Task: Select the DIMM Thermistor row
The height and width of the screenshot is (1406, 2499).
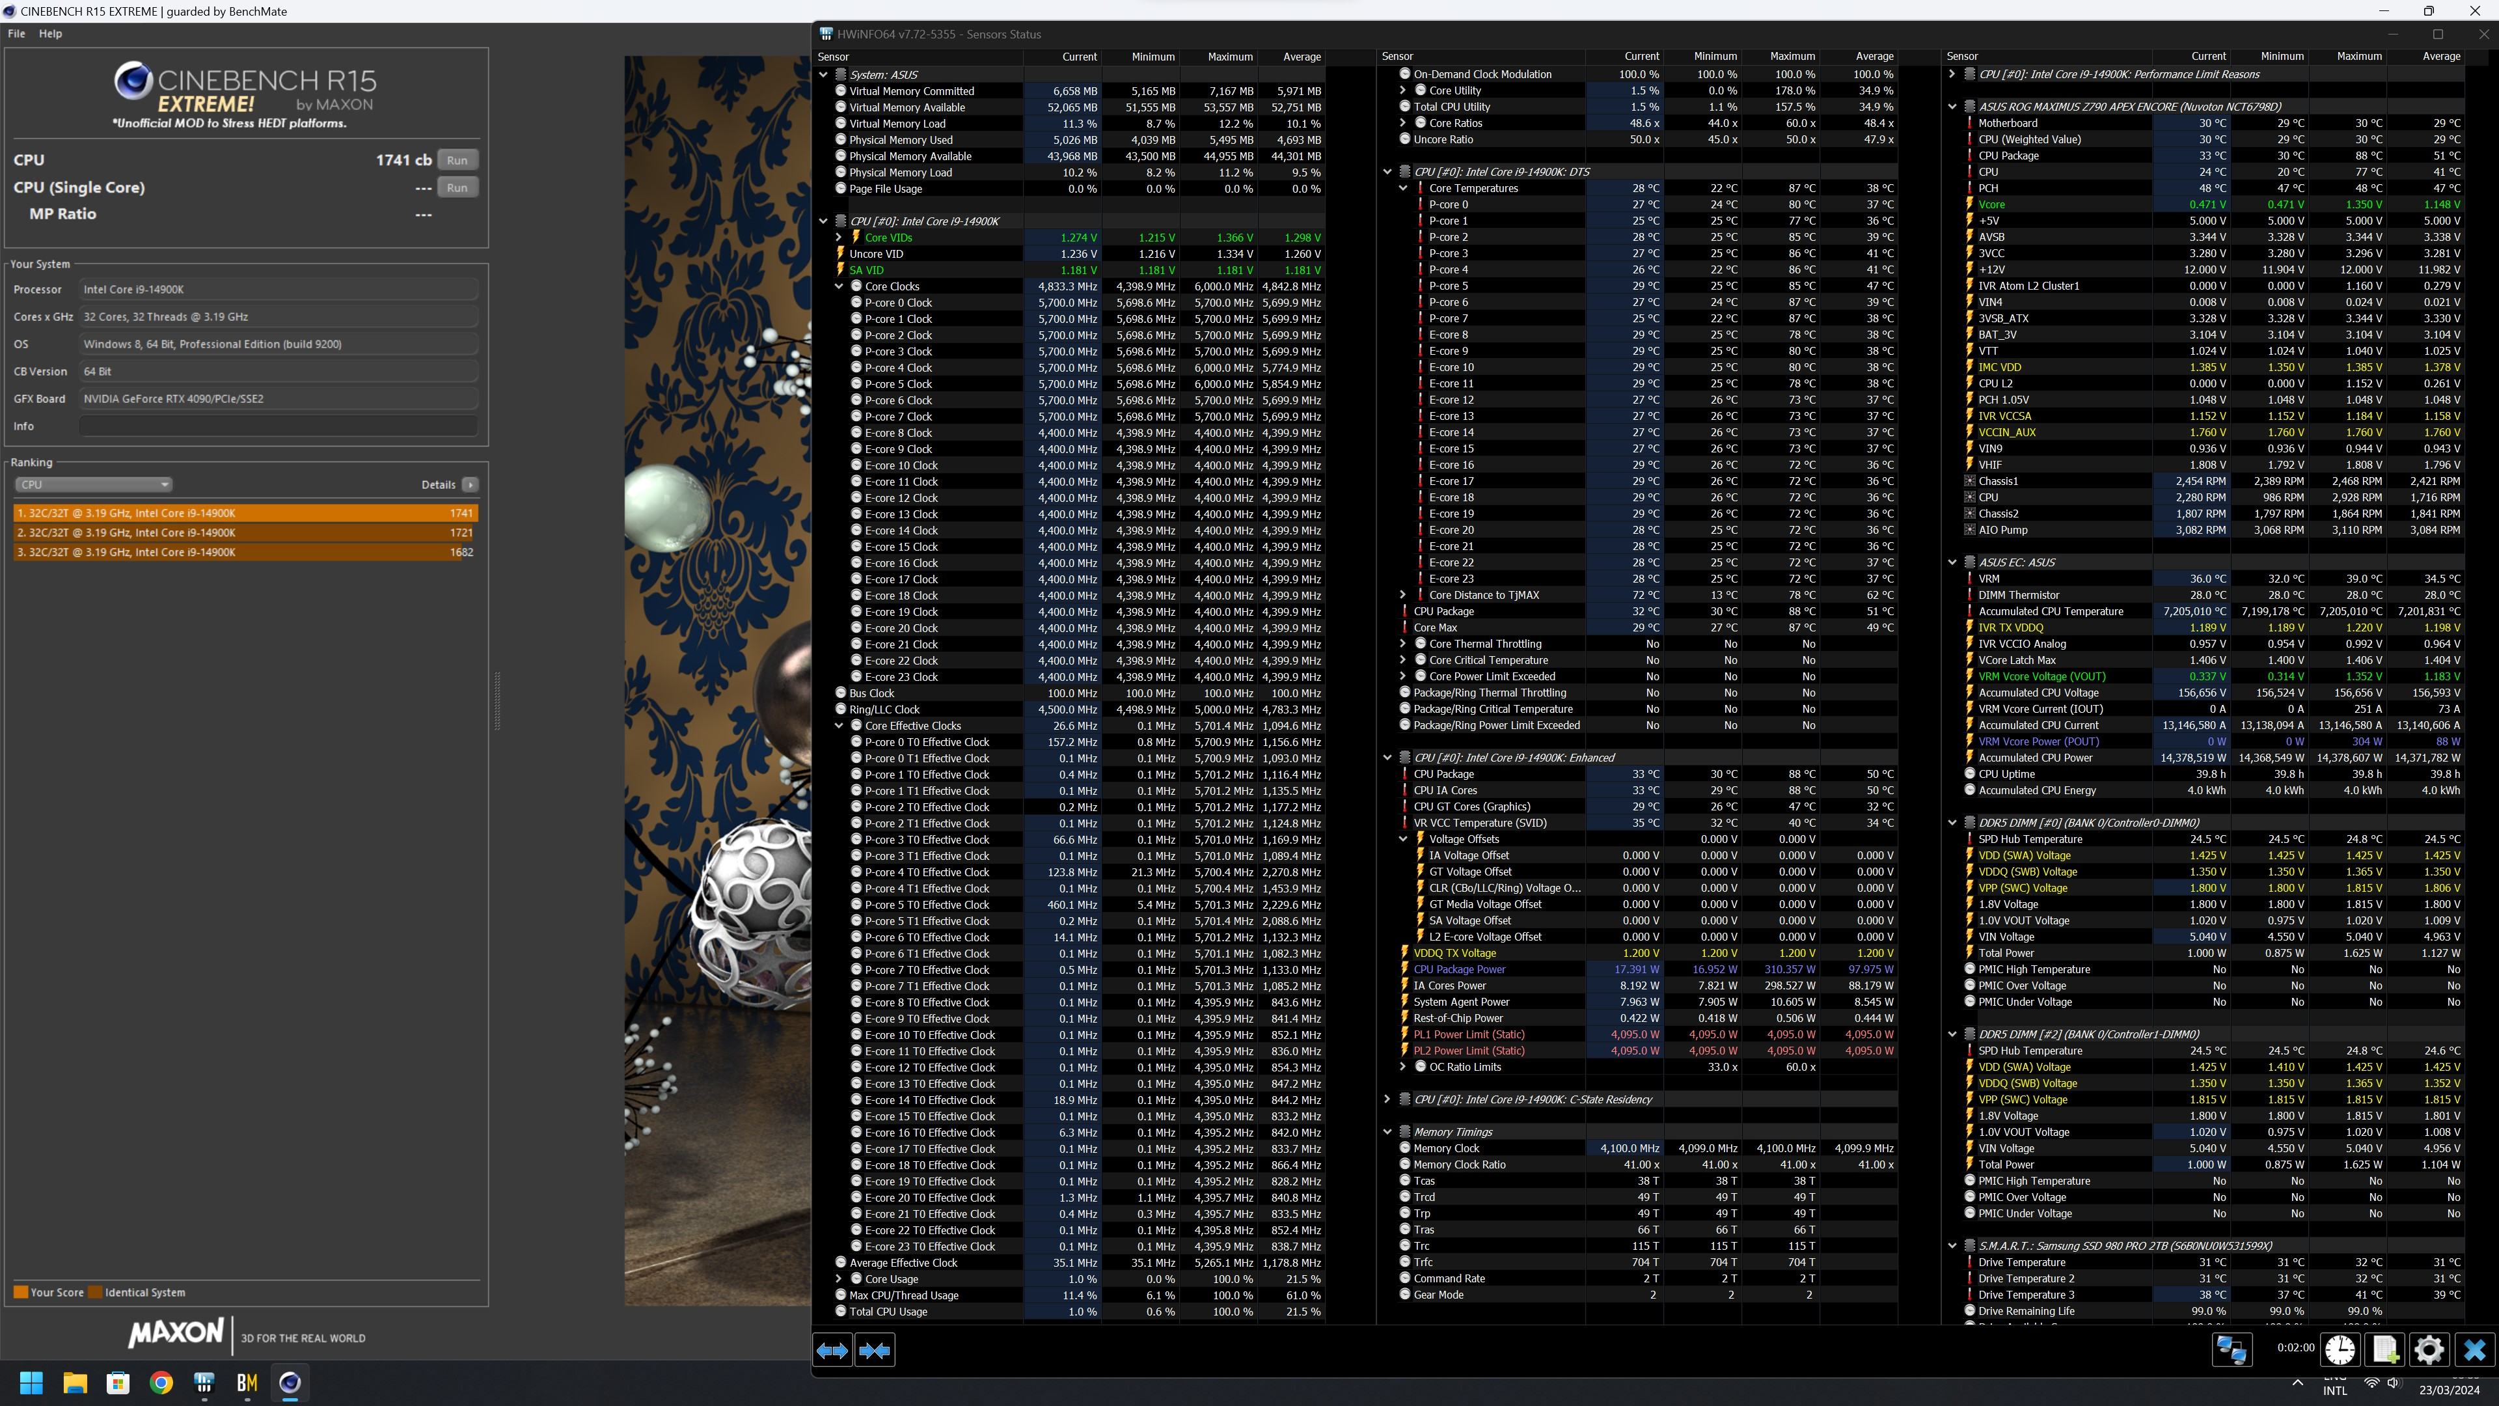Action: point(2205,595)
